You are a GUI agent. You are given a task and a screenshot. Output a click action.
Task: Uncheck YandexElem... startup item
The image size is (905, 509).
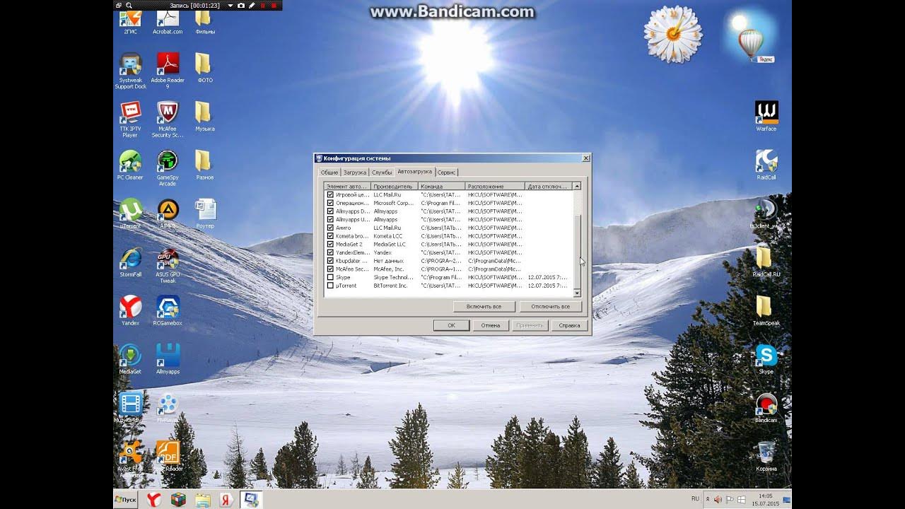330,252
